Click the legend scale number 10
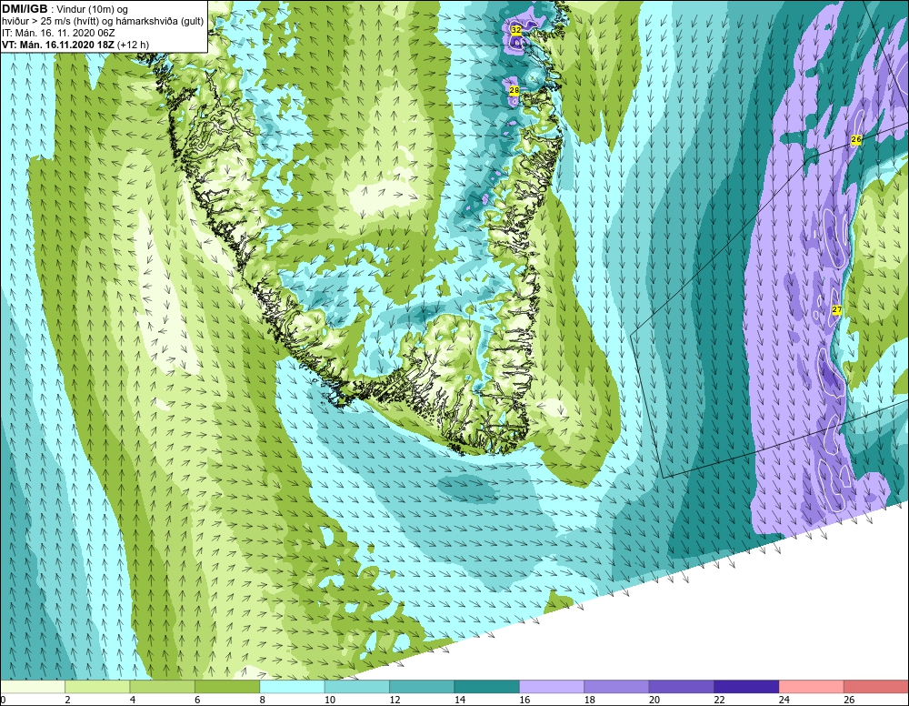 point(330,700)
